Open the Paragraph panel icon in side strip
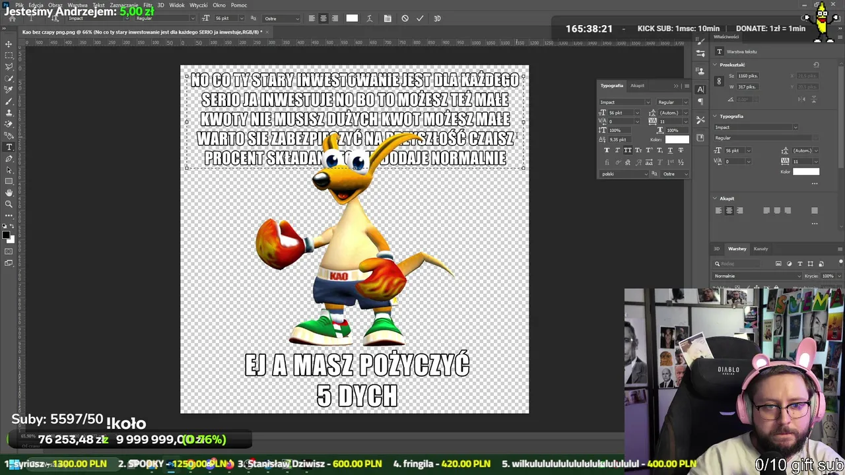845x475 pixels. [700, 102]
